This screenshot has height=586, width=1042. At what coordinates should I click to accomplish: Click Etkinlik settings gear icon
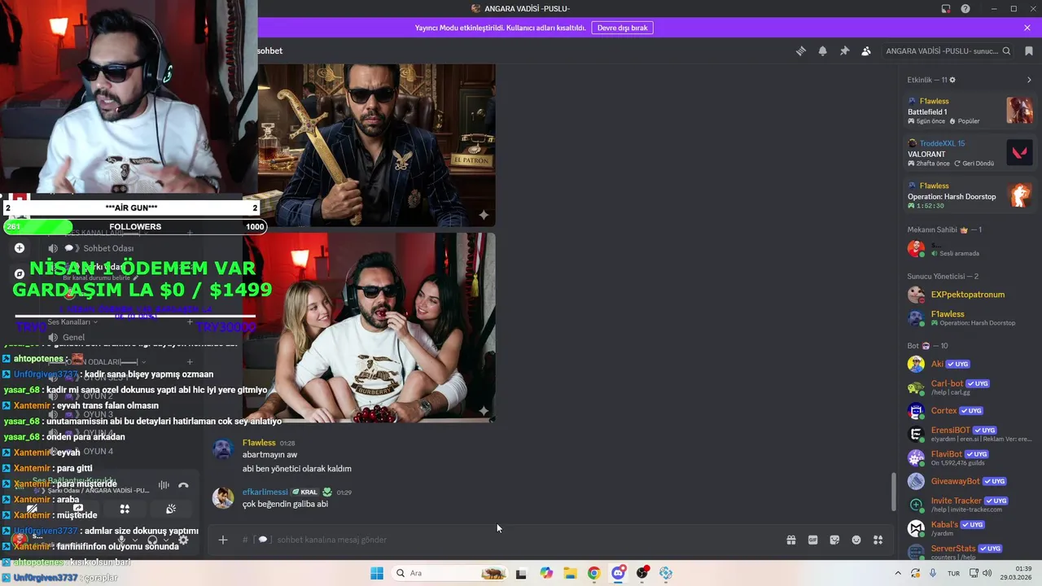coord(952,80)
